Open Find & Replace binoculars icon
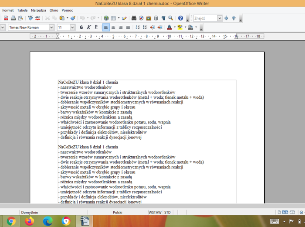The width and height of the screenshot is (305, 227). [x=134, y=18]
